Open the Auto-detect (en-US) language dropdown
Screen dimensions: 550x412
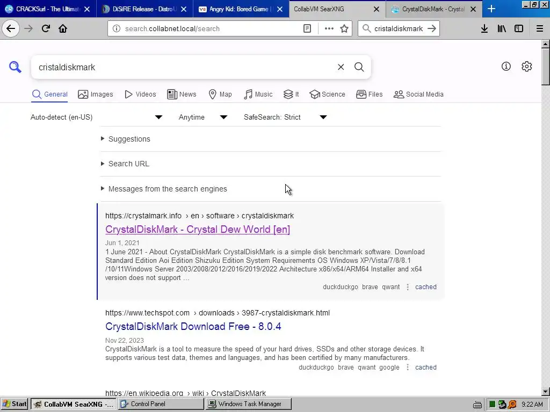coord(97,117)
